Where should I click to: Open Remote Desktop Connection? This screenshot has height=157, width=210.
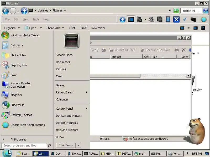[x=27, y=85]
